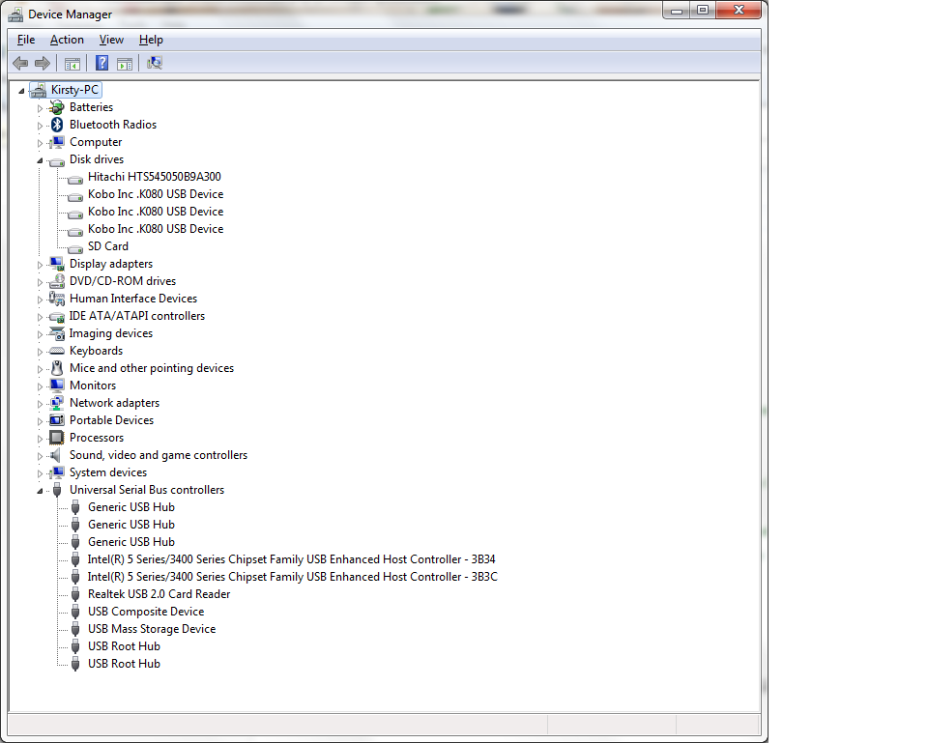Image resolution: width=928 pixels, height=743 pixels.
Task: Close the Device Manager window
Action: point(738,10)
